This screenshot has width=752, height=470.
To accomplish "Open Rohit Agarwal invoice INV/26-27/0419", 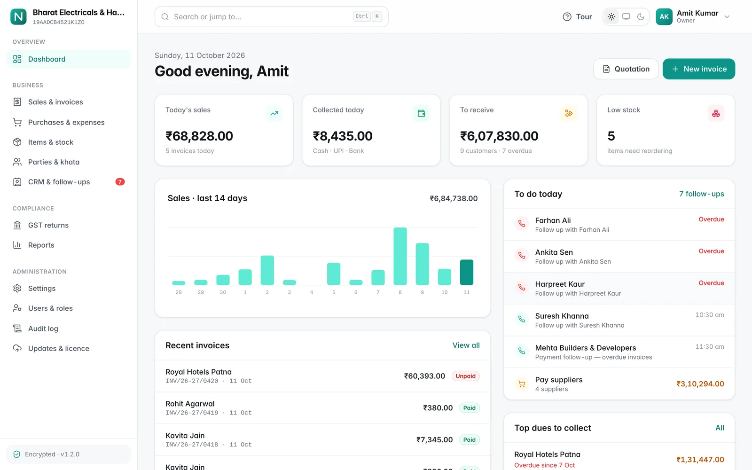I will (322, 408).
